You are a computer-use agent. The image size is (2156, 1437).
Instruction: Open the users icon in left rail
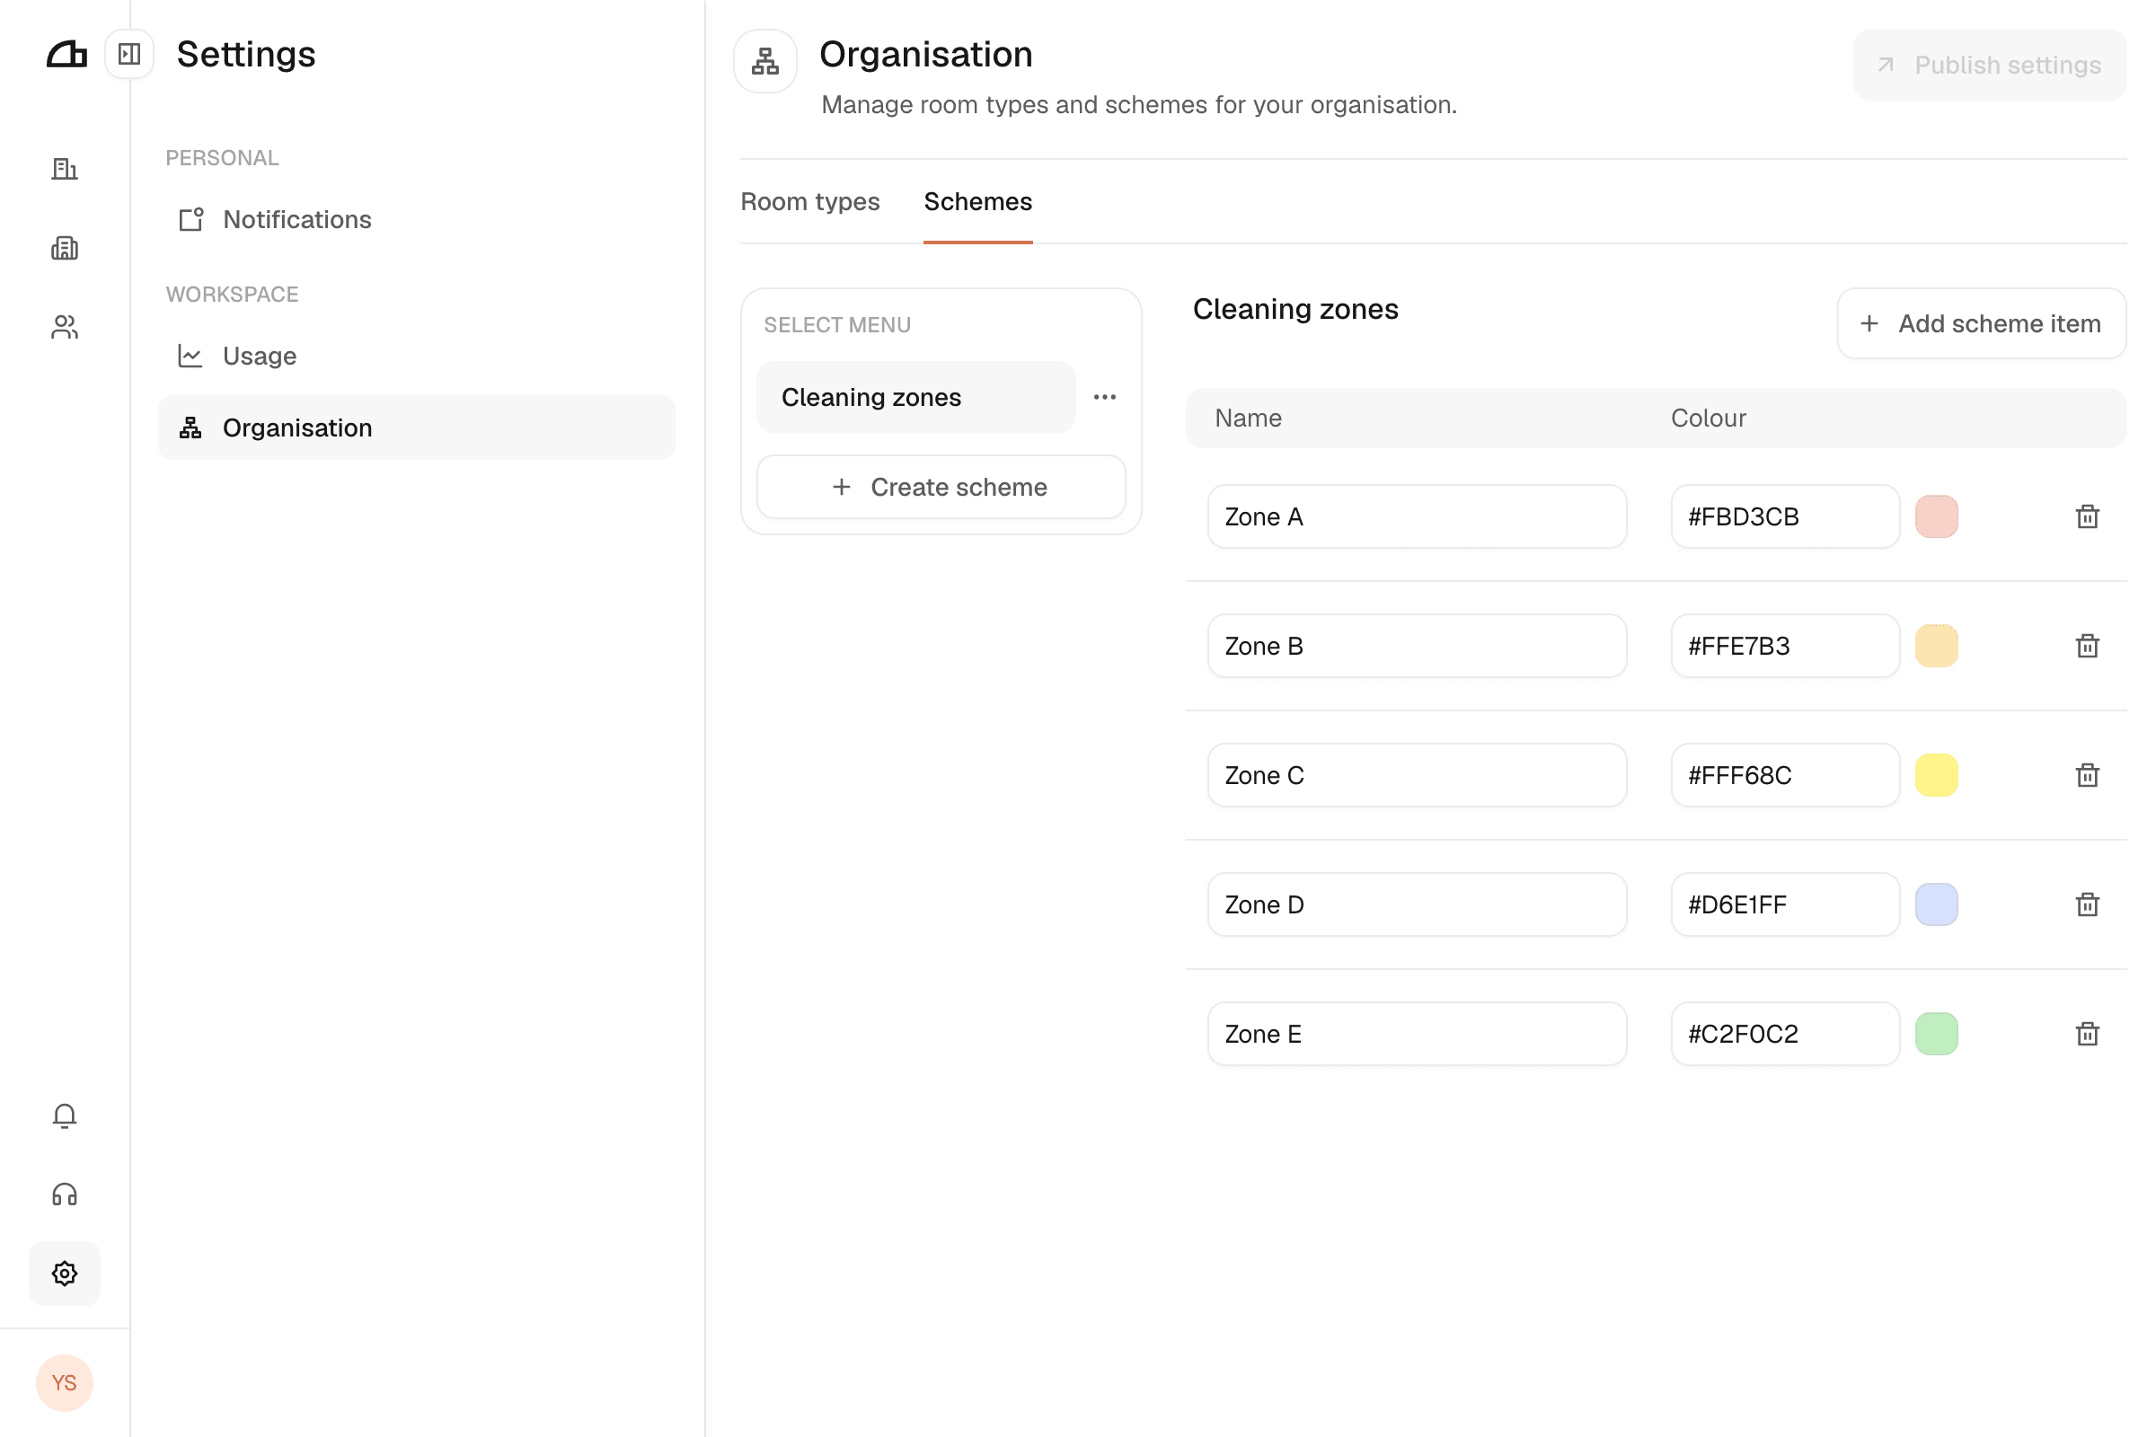click(64, 327)
